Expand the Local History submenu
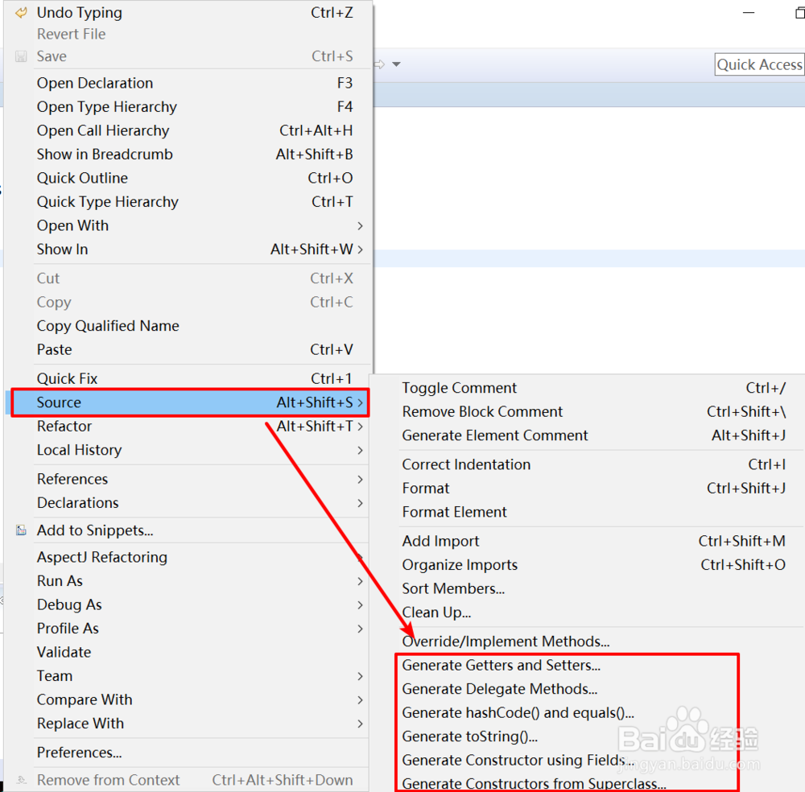 coord(188,450)
